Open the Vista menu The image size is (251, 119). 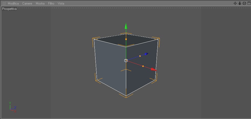(x=61, y=3)
